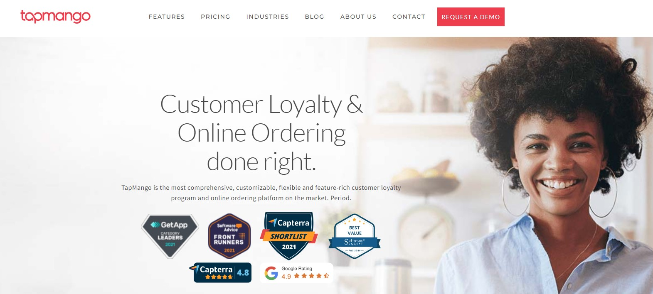Open the Industries menu

click(x=267, y=17)
